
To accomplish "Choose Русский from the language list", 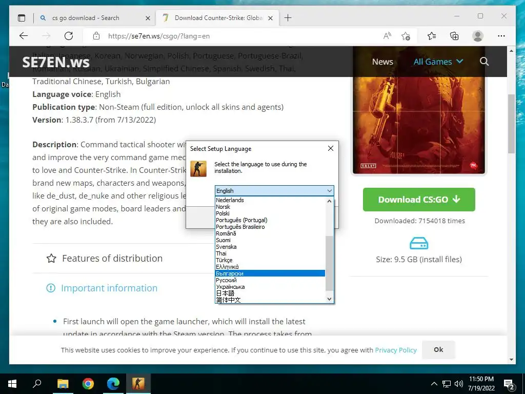I will click(270, 280).
